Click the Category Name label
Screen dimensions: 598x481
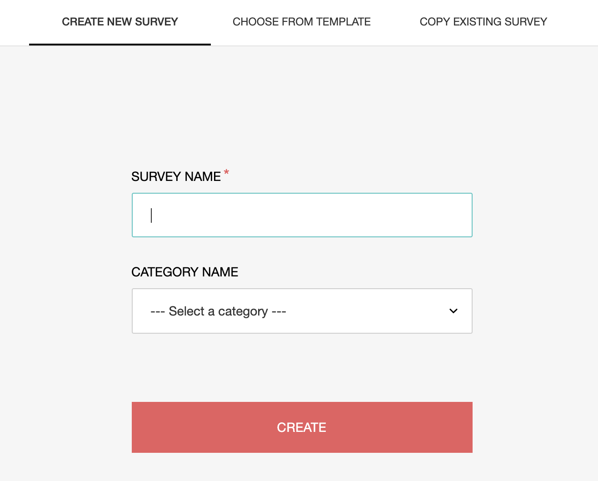tap(184, 272)
